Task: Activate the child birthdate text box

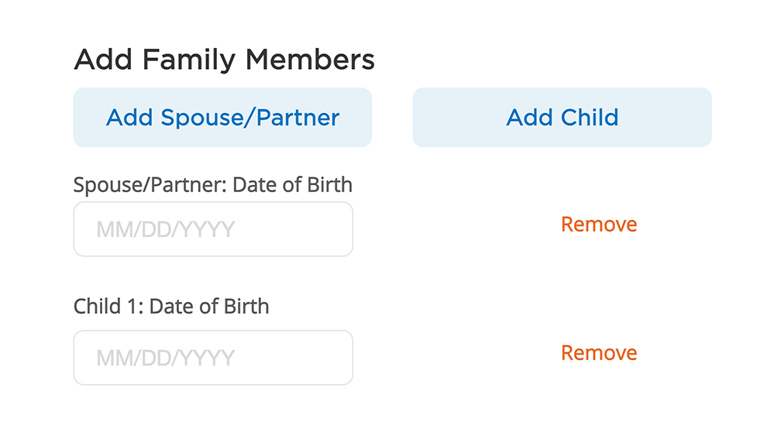Action: pyautogui.click(x=213, y=358)
